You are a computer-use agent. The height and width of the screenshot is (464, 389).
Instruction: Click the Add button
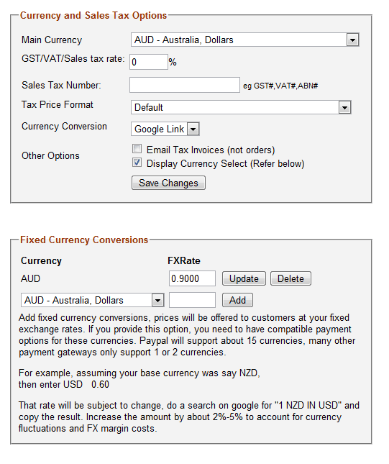pos(237,300)
